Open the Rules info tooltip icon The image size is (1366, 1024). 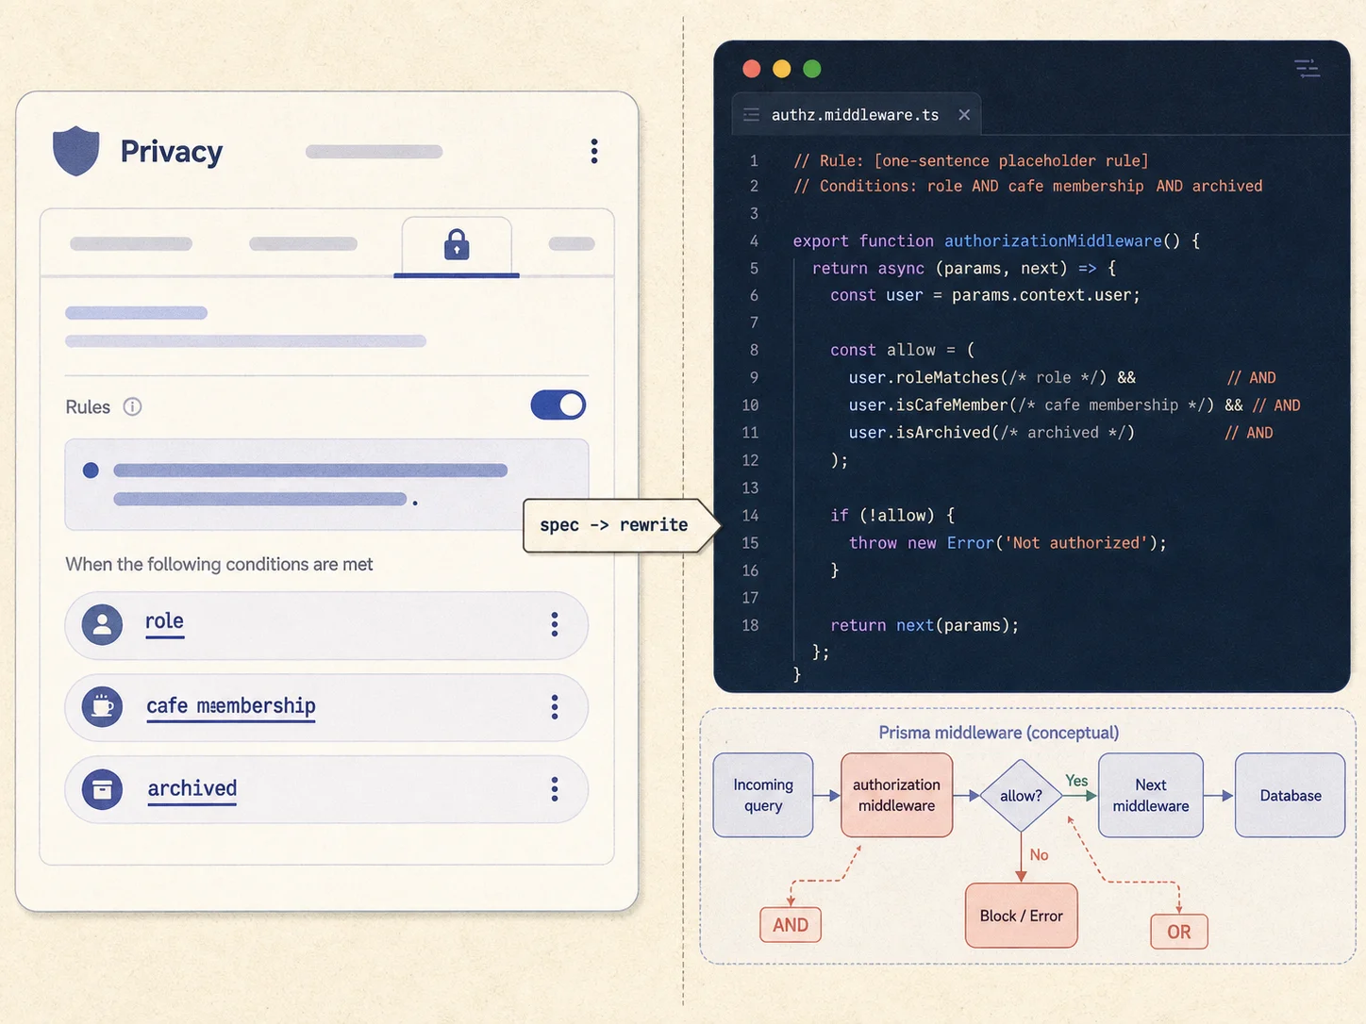click(x=132, y=406)
